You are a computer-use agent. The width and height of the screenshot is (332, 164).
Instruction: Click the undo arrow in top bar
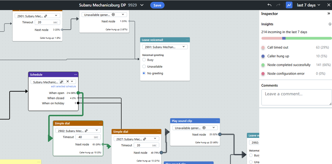coord(269,5)
